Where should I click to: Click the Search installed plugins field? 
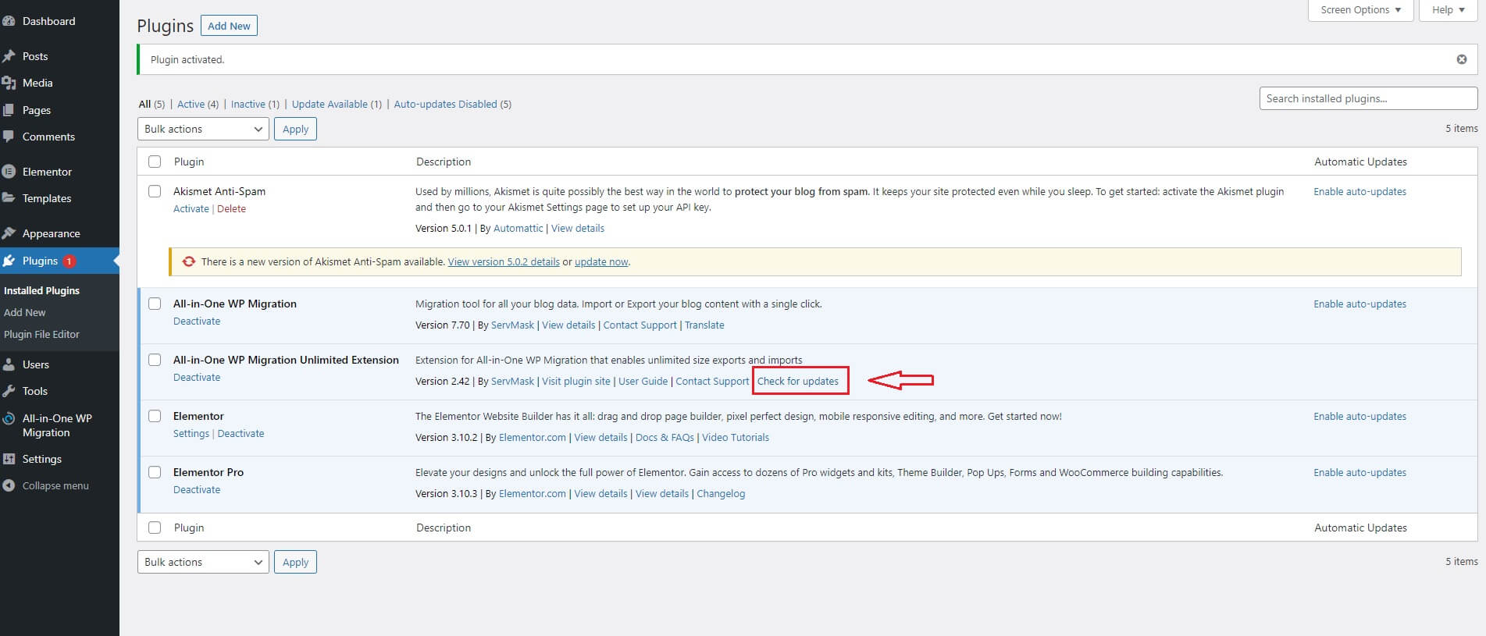pos(1368,98)
